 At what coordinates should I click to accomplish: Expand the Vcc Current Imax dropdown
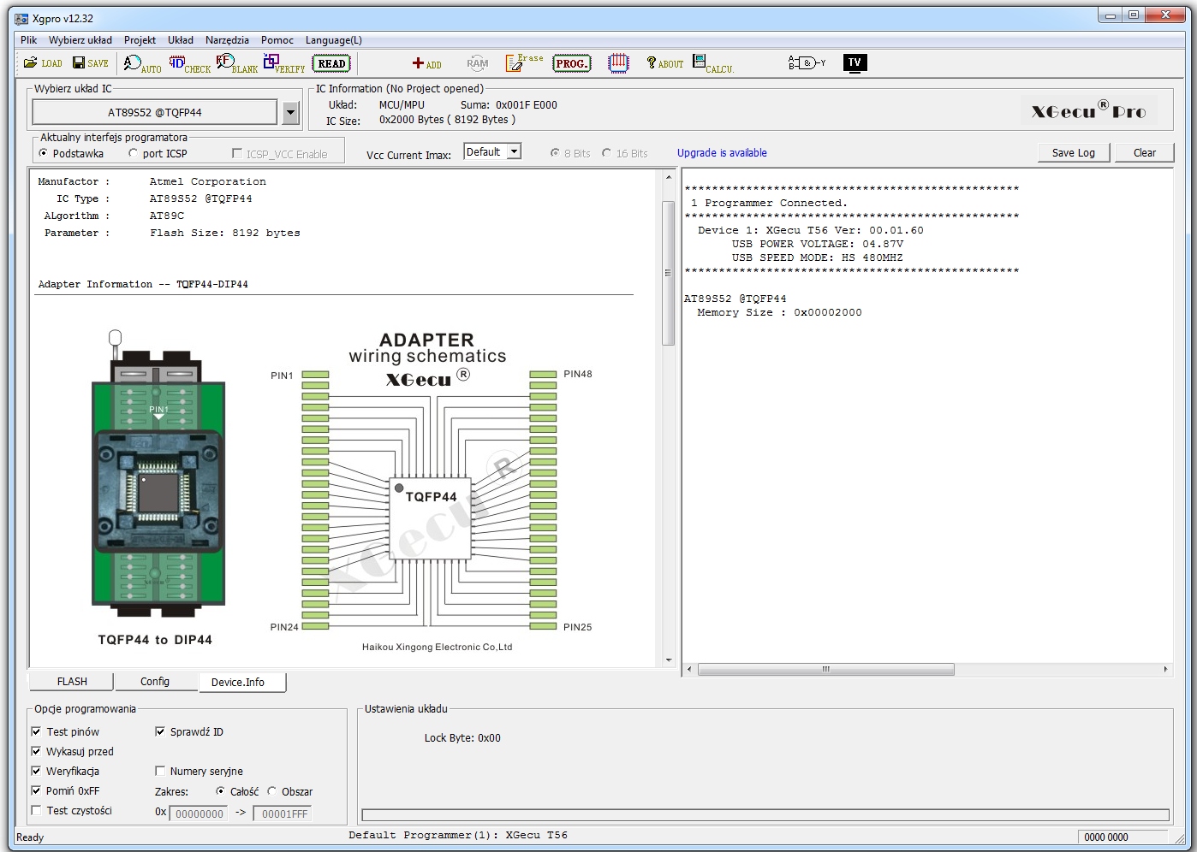pos(514,152)
